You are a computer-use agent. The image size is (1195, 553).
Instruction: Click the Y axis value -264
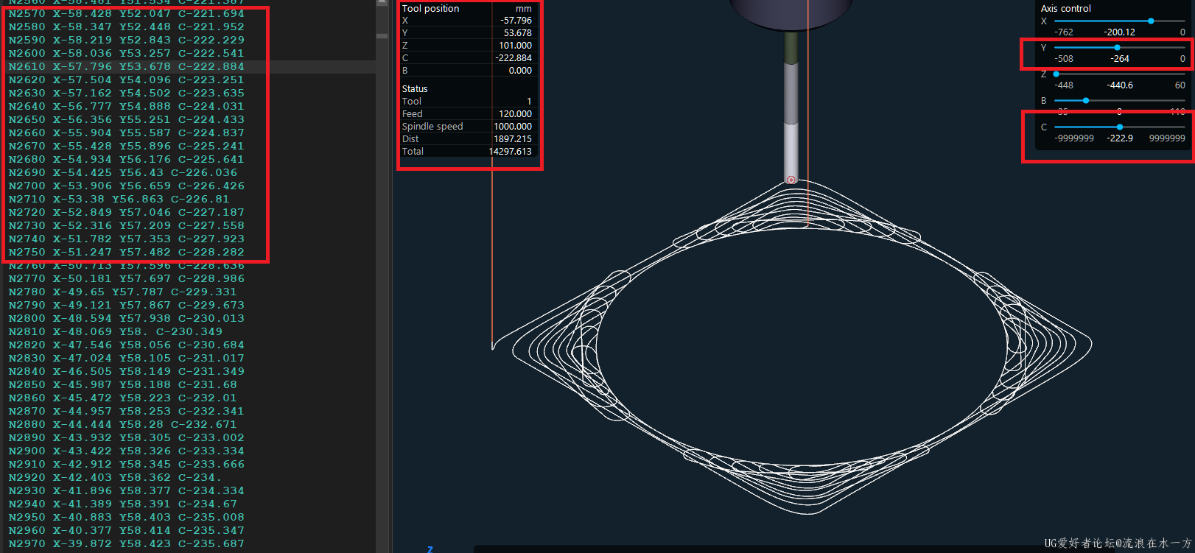click(x=1120, y=59)
